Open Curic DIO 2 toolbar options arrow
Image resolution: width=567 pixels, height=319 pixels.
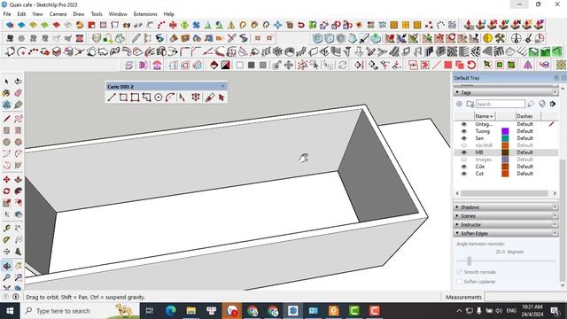coord(222,86)
